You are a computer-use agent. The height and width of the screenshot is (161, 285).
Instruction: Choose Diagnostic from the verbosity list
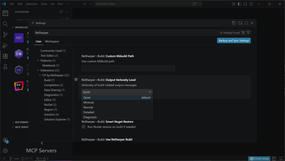click(90, 117)
